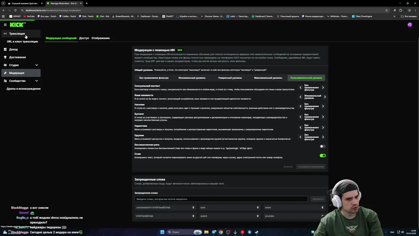Open the Windows Start menu

coord(162,232)
